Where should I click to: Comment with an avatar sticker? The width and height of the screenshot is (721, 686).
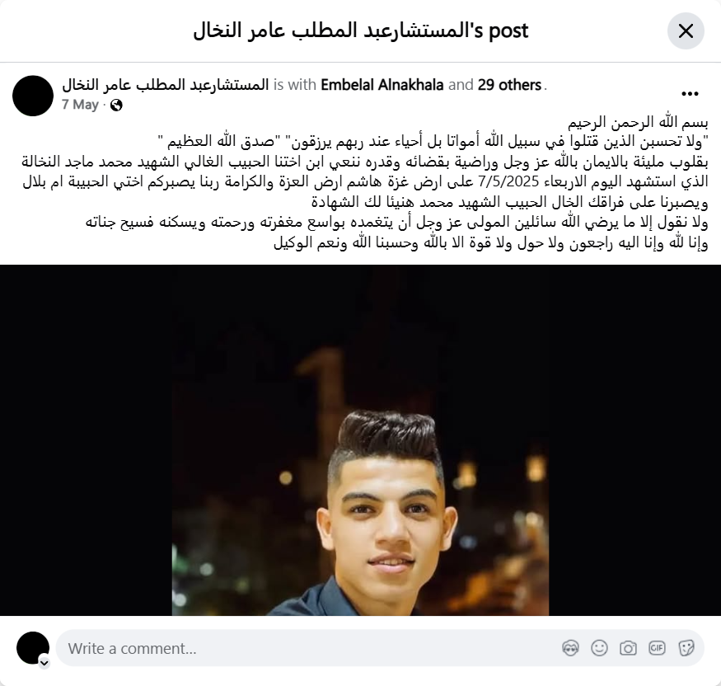(x=570, y=648)
